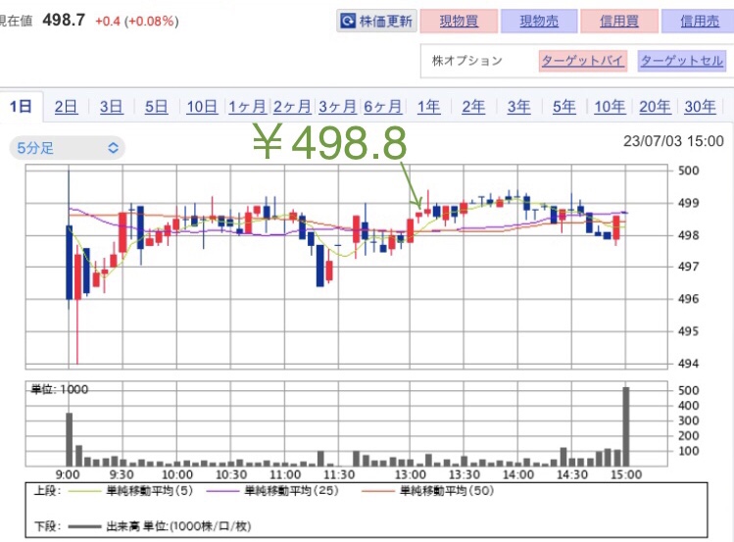This screenshot has height=542, width=734.
Task: Select ターゲットセル stock option
Action: (x=682, y=61)
